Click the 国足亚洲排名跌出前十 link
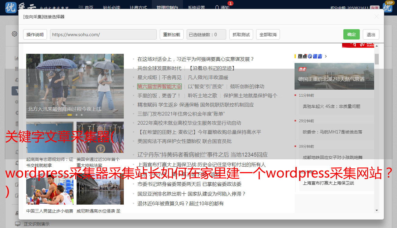The image size is (397, 228). pos(191,194)
